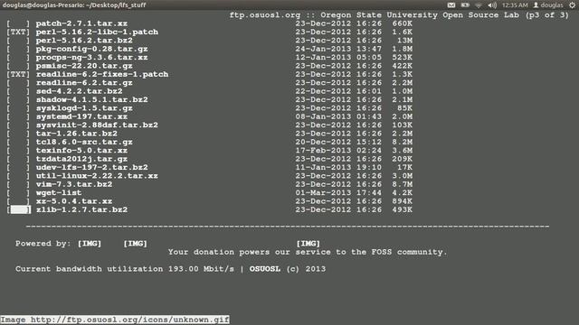Click file-type icon beside xz-5.0.4.tar.xz
Viewport: 579px width, 325px height.
coord(18,201)
